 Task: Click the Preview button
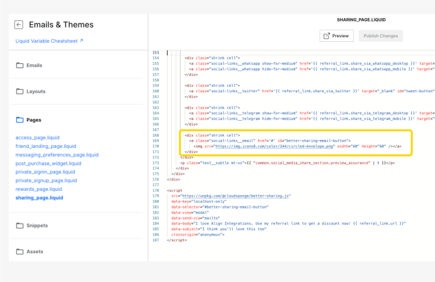336,36
